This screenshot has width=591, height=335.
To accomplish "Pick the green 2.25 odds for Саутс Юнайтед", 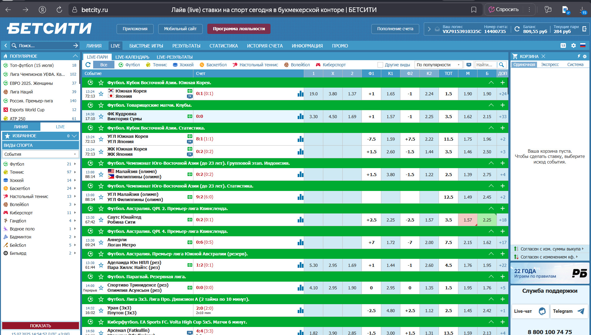I will point(487,220).
